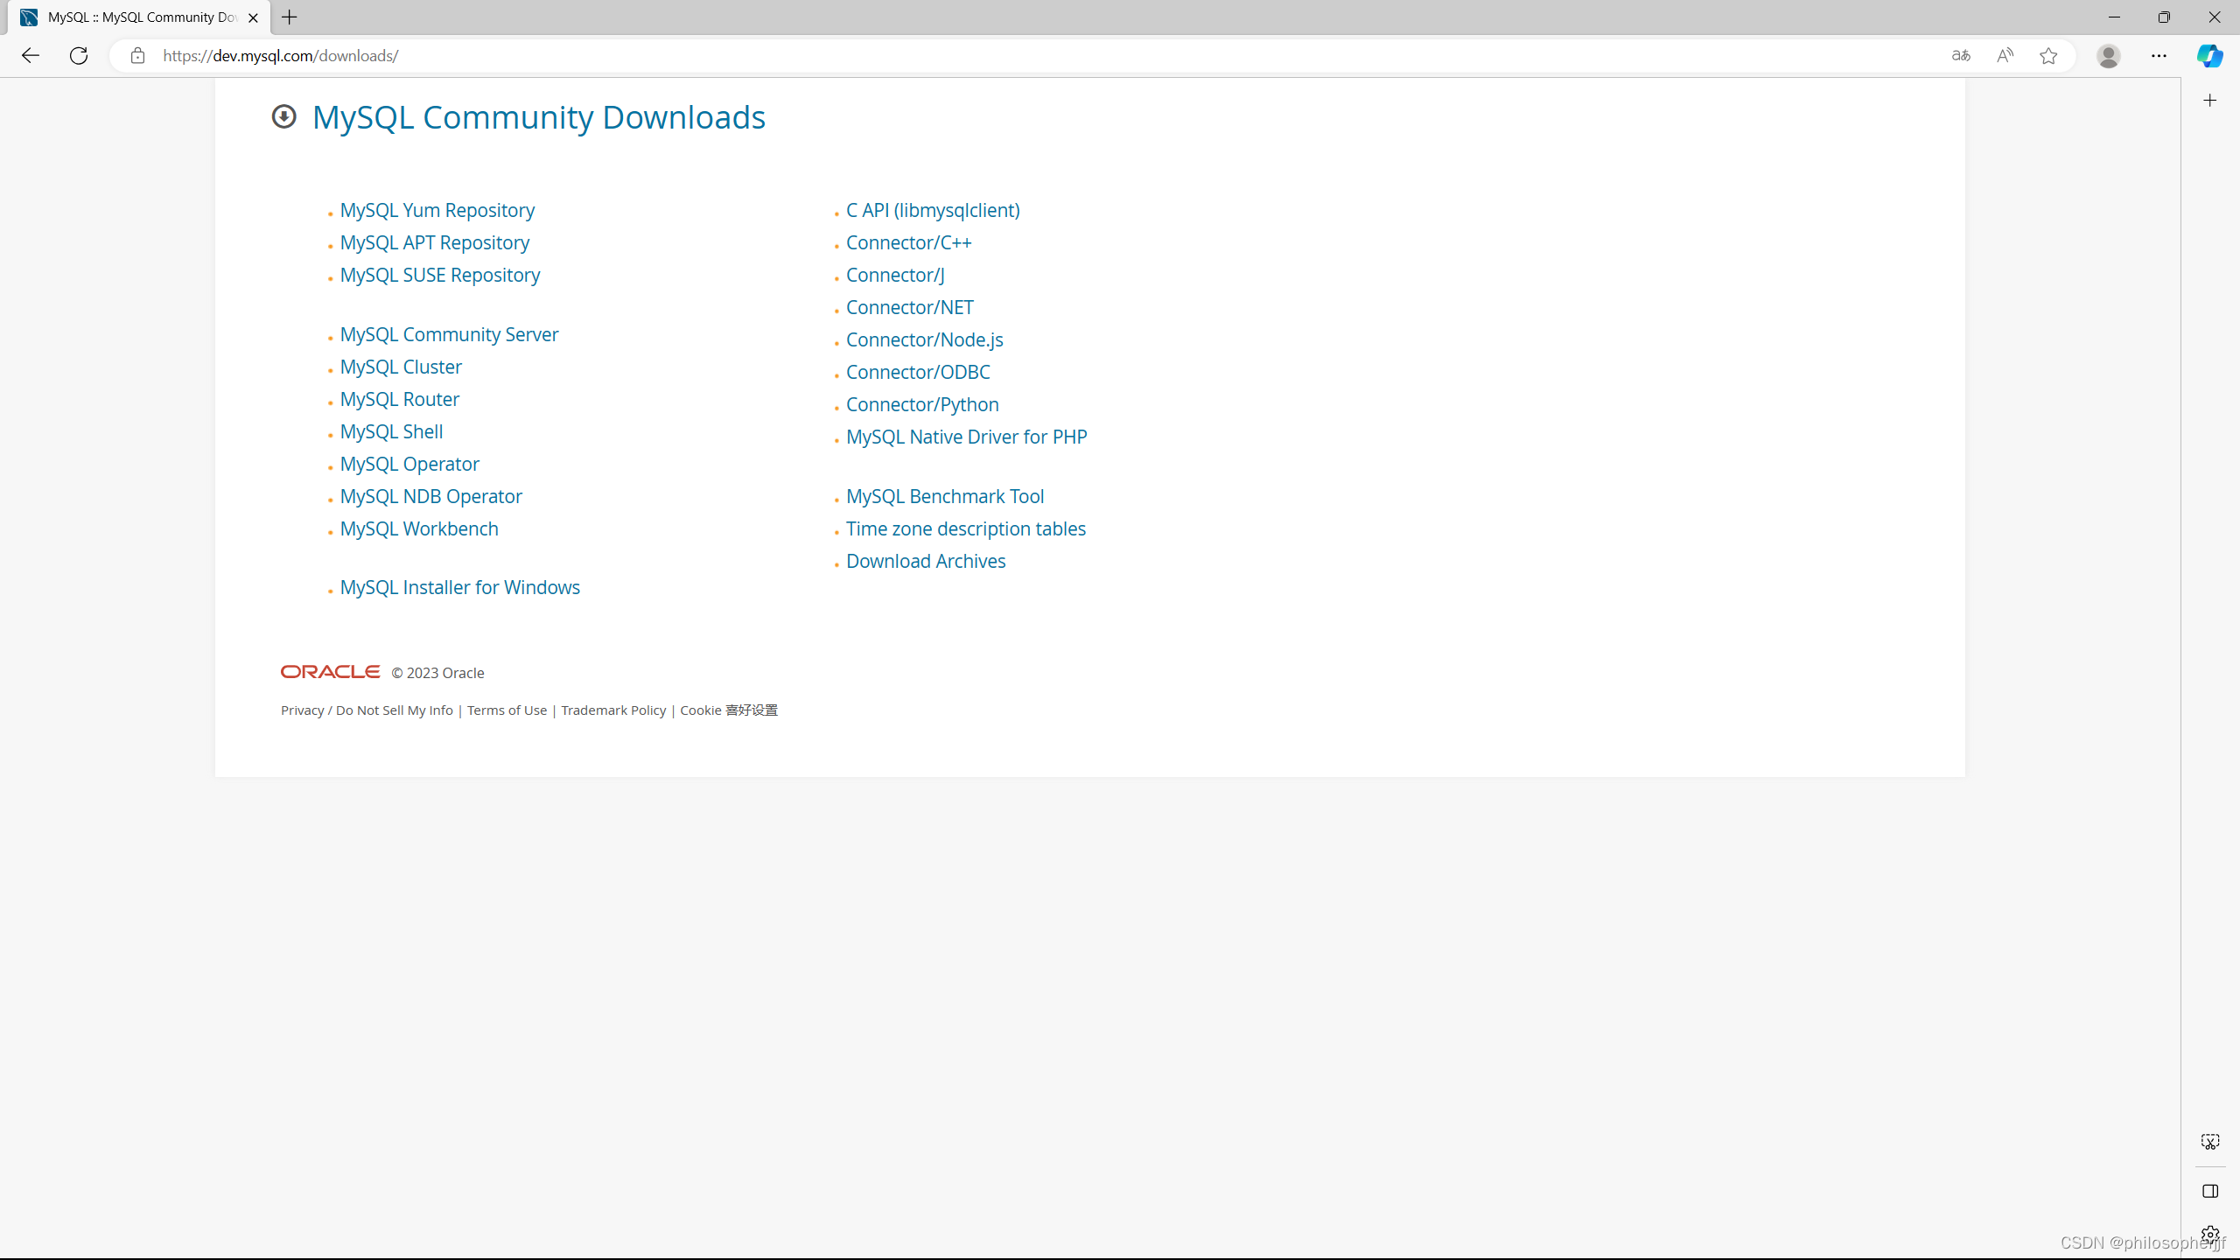The height and width of the screenshot is (1260, 2240).
Task: Go back using the browser back arrow
Action: pos(31,56)
